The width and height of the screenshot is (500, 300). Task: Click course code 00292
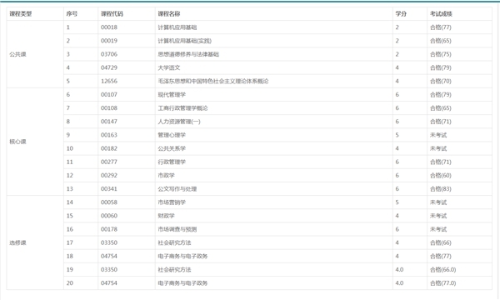point(109,175)
